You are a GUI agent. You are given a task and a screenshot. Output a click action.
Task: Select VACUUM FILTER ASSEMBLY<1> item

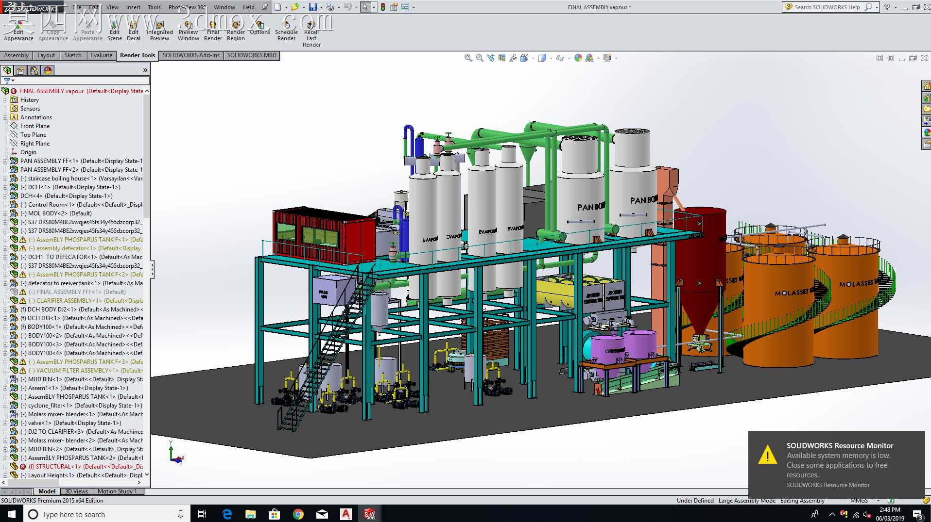(86, 371)
